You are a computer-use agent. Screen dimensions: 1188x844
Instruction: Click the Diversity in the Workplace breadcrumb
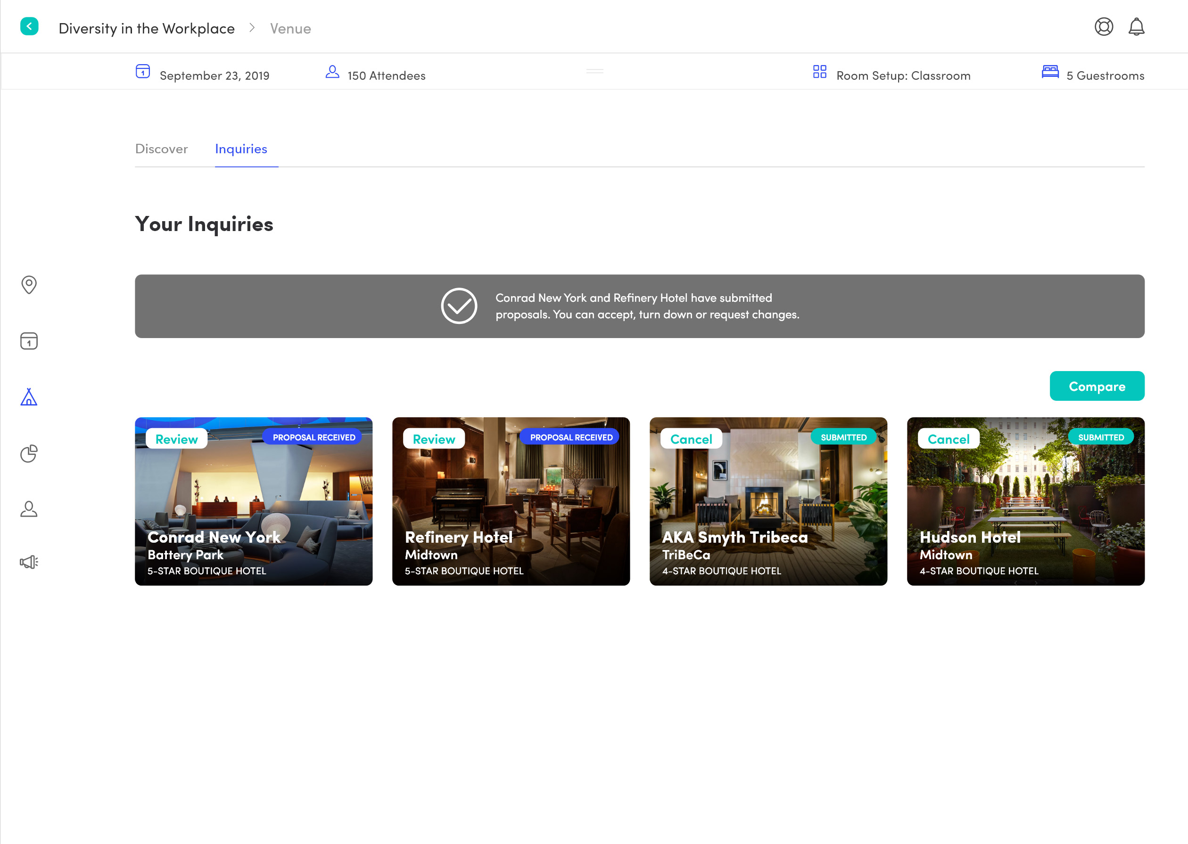click(147, 29)
